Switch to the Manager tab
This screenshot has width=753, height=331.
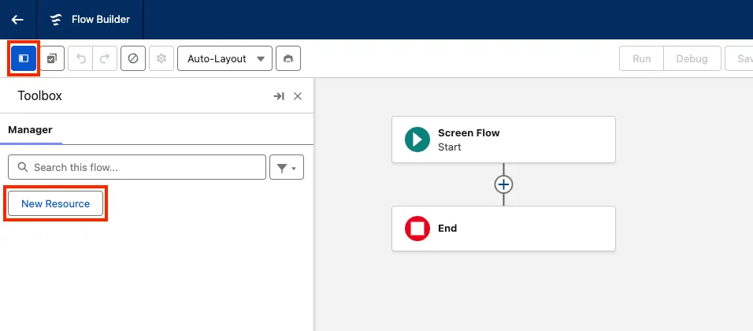[x=30, y=129]
